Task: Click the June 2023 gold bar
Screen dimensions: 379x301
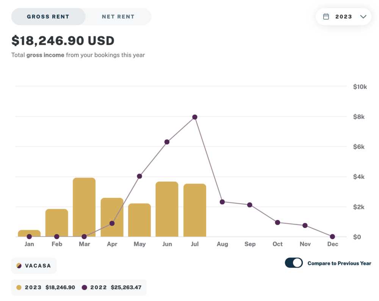Action: [167, 209]
